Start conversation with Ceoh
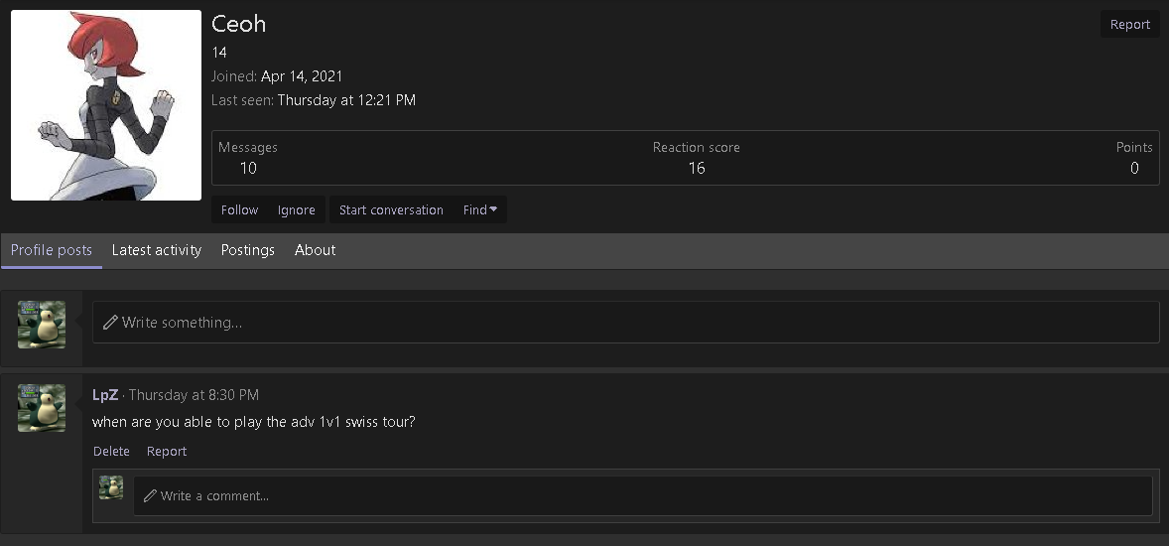The width and height of the screenshot is (1169, 546). (x=391, y=209)
